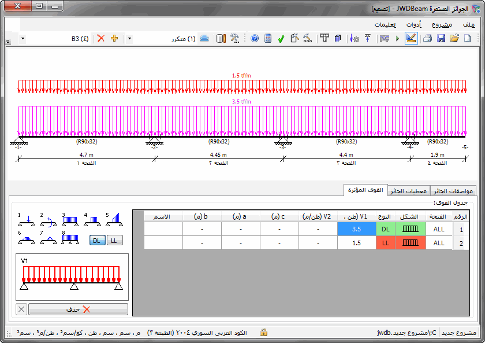Click the save diskette icon in toolbar
485x343 pixels.
(441, 39)
